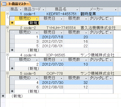This screenshot has height=107, width=121.
Task: Click the table icon on the T-商品マスター tab
Action: click(x=4, y=4)
